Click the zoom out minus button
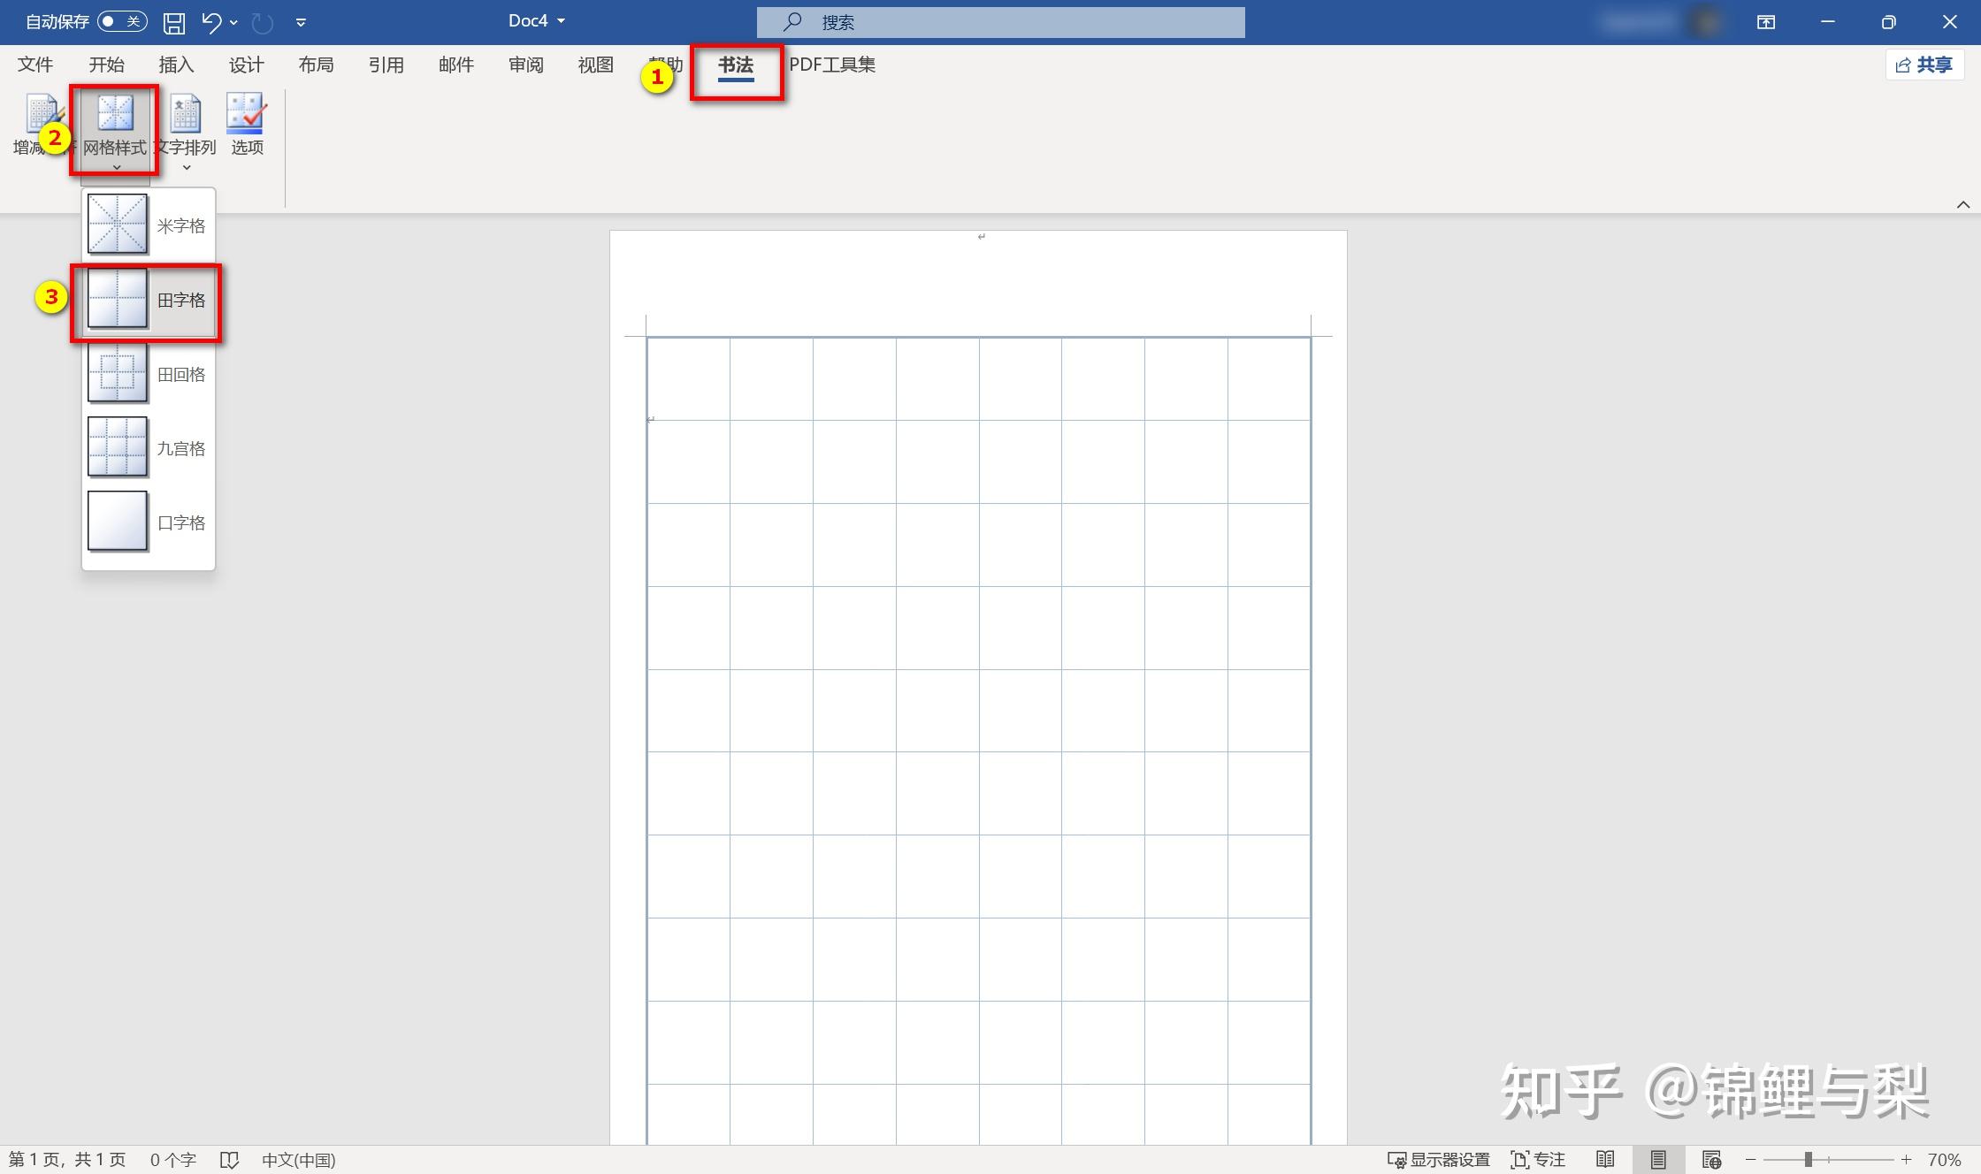 click(x=1750, y=1160)
